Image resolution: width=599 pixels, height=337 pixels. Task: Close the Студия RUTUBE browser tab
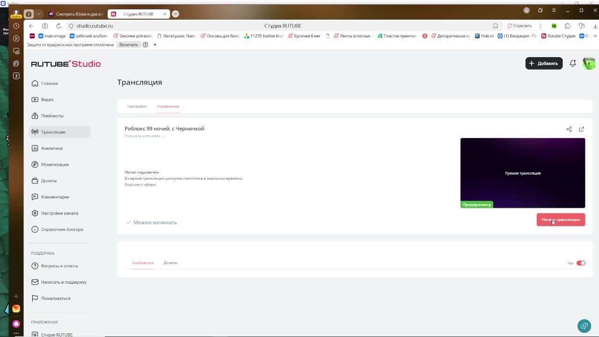point(165,14)
